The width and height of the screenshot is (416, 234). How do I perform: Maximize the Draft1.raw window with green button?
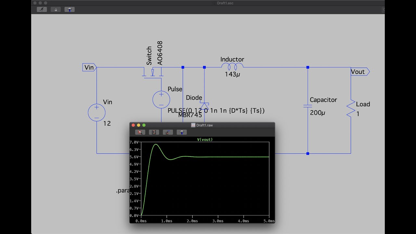(144, 125)
